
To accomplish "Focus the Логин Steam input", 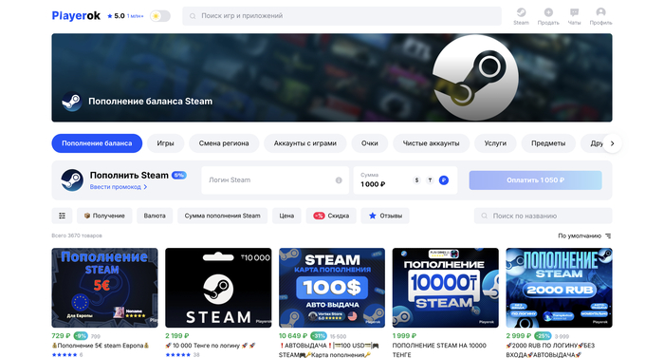I will coord(275,180).
